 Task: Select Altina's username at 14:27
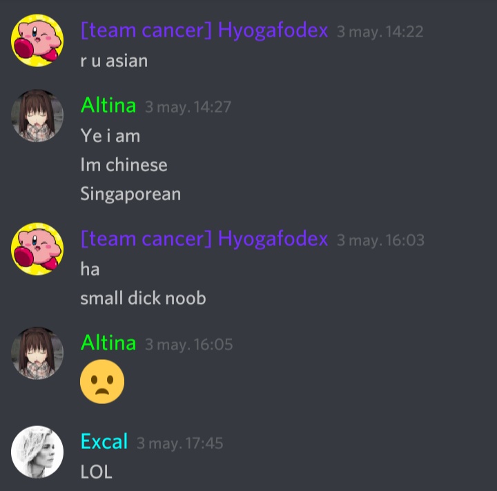coord(108,105)
